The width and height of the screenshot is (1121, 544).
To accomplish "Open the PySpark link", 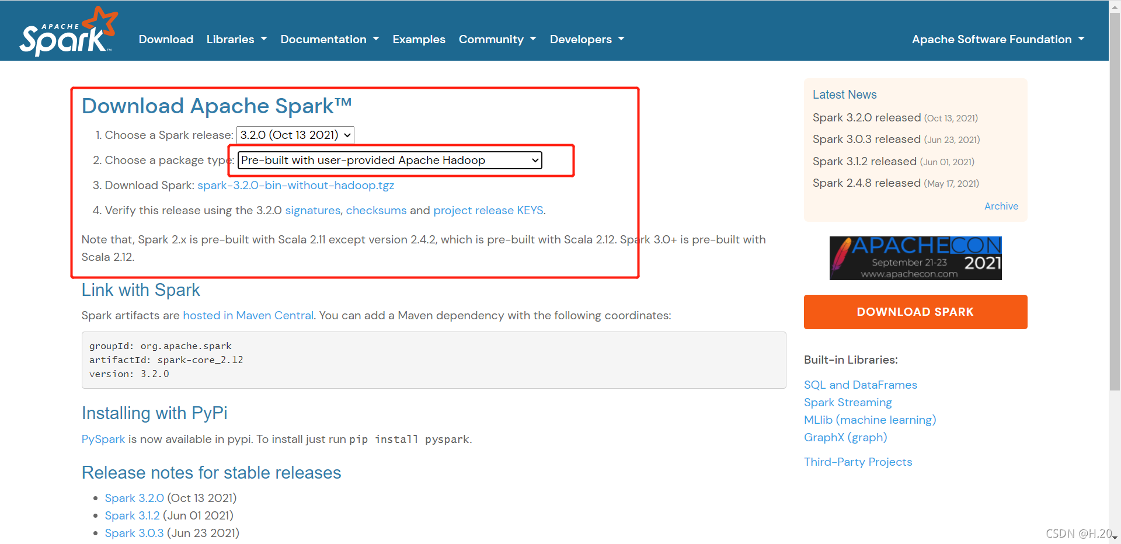I will pos(103,439).
